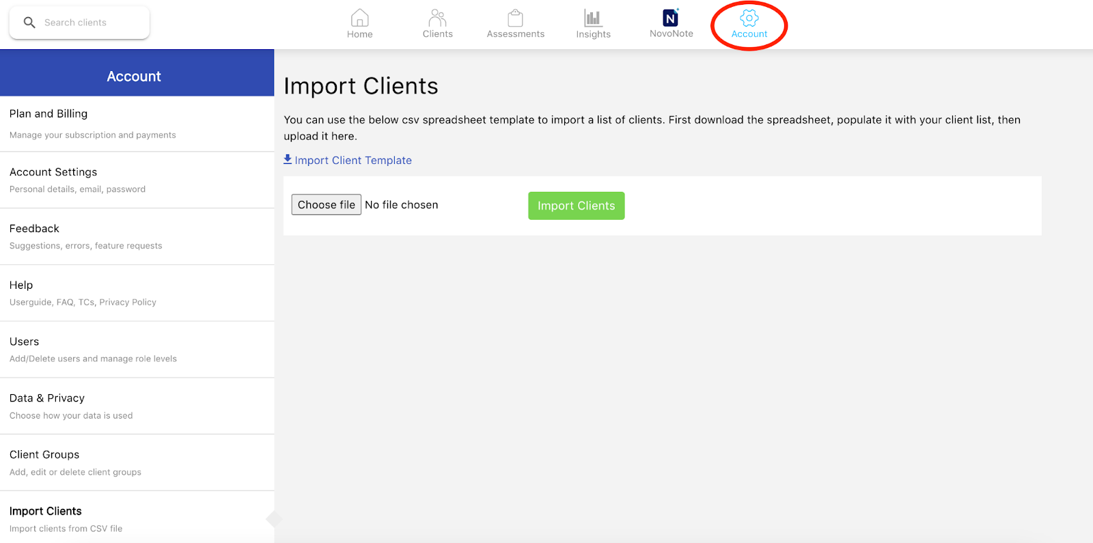Open the Help section
Screen dimensions: 1093x543
(137, 293)
